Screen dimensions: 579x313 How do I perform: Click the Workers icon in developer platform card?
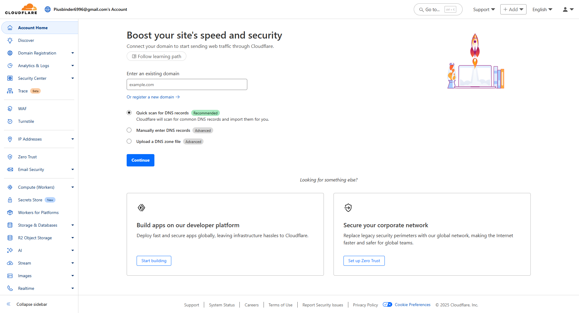[141, 208]
